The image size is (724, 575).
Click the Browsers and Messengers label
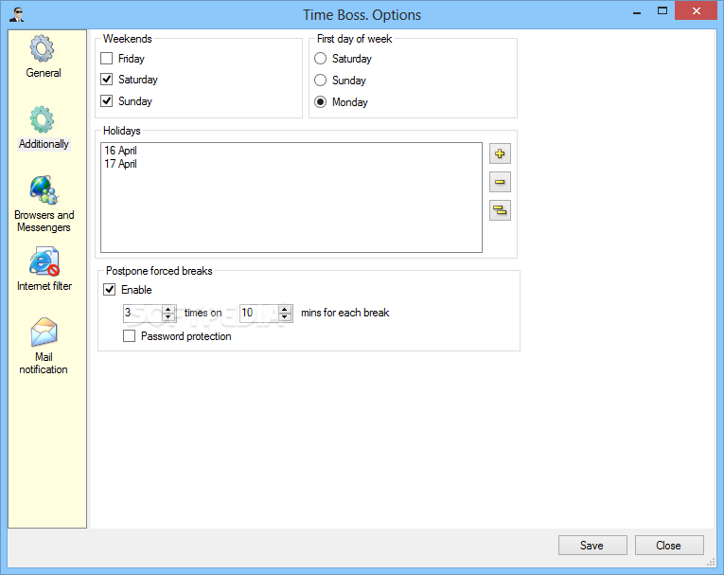point(44,221)
